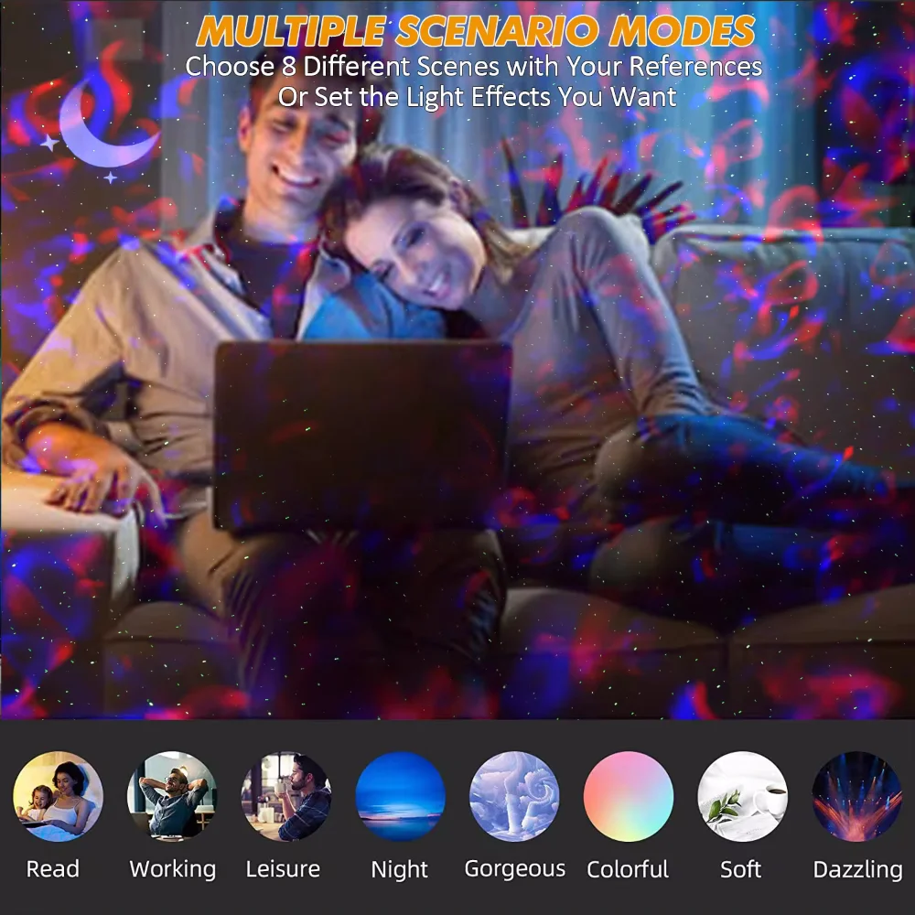The image size is (915, 915).
Task: Click the "Choose 8 Different Scenes" text line
Action: 473,67
